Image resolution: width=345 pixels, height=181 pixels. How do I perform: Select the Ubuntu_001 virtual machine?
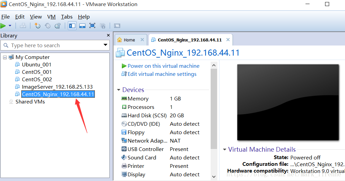coord(36,65)
